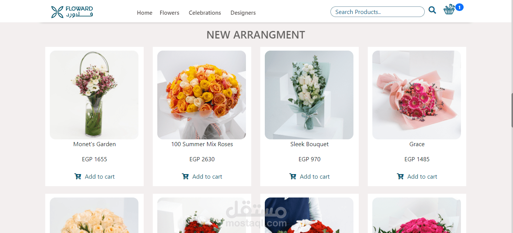Viewport: 513px width, 233px height.
Task: Open the Home menu item
Action: pyautogui.click(x=144, y=13)
